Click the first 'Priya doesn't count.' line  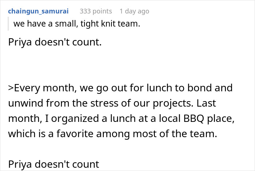click(54, 42)
